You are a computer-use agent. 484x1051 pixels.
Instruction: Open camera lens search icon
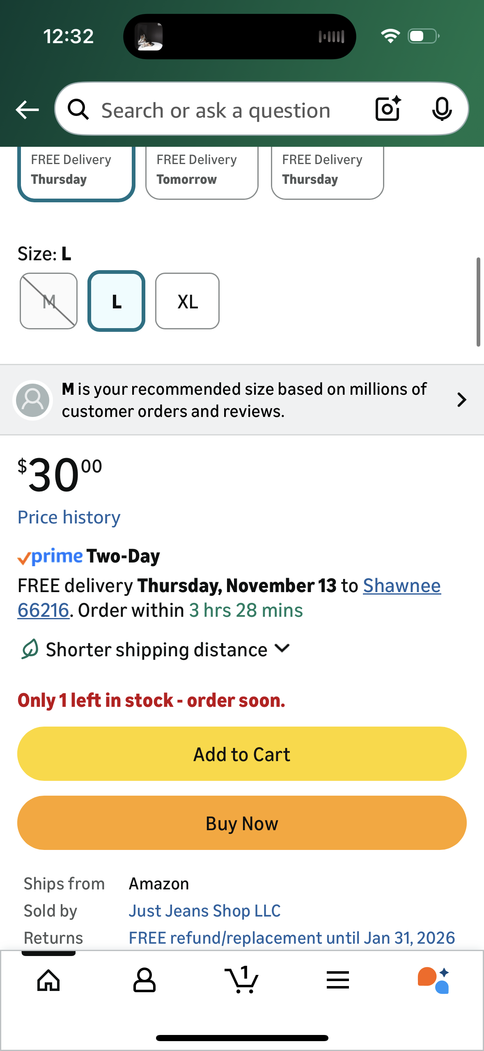[388, 109]
